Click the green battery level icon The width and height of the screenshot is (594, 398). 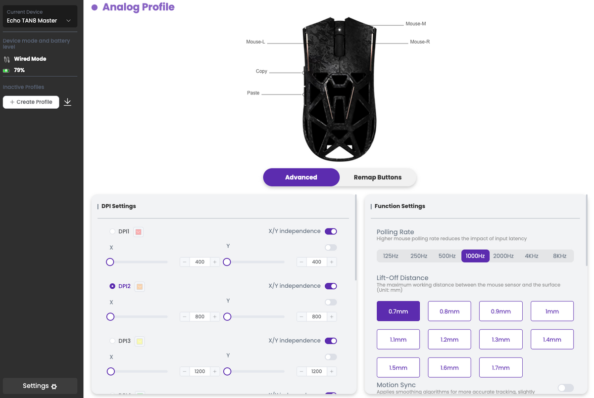coord(6,71)
